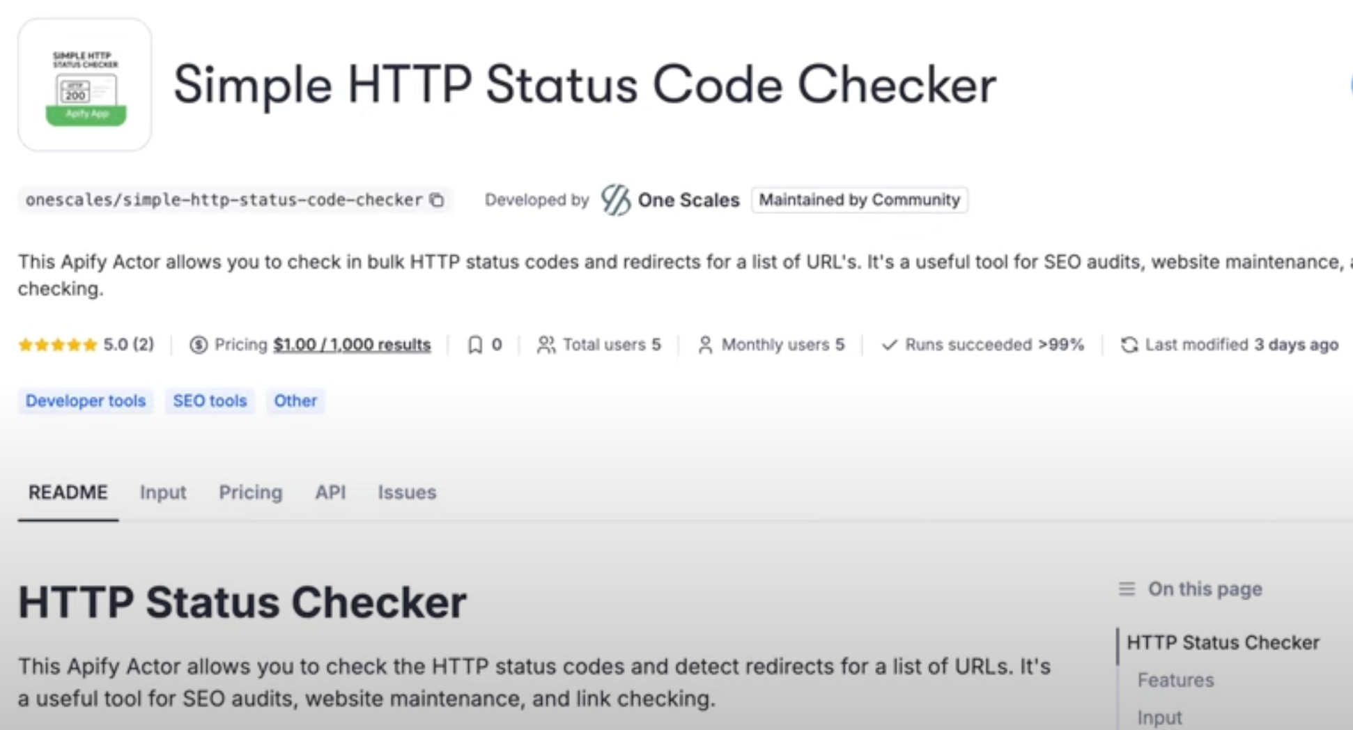
Task: Open the Issues tab
Action: (x=407, y=492)
